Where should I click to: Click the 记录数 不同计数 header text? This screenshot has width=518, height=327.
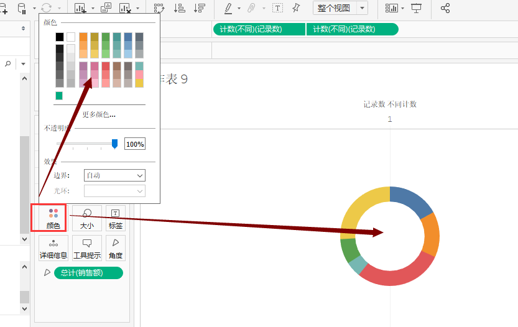tap(390, 104)
